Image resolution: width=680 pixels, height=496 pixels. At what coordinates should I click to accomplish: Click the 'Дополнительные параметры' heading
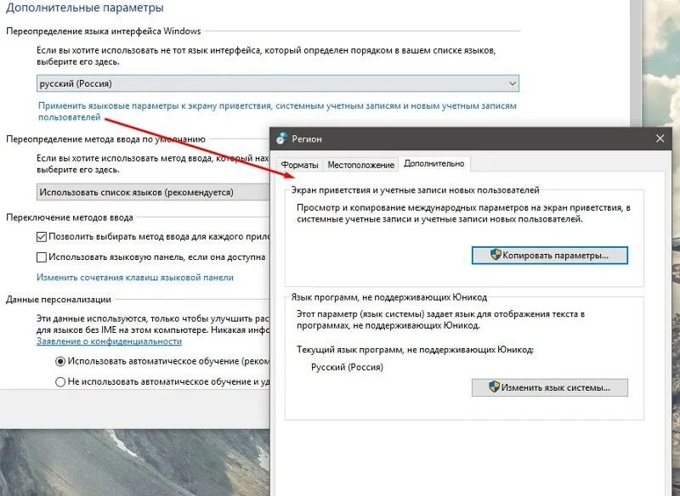(84, 8)
